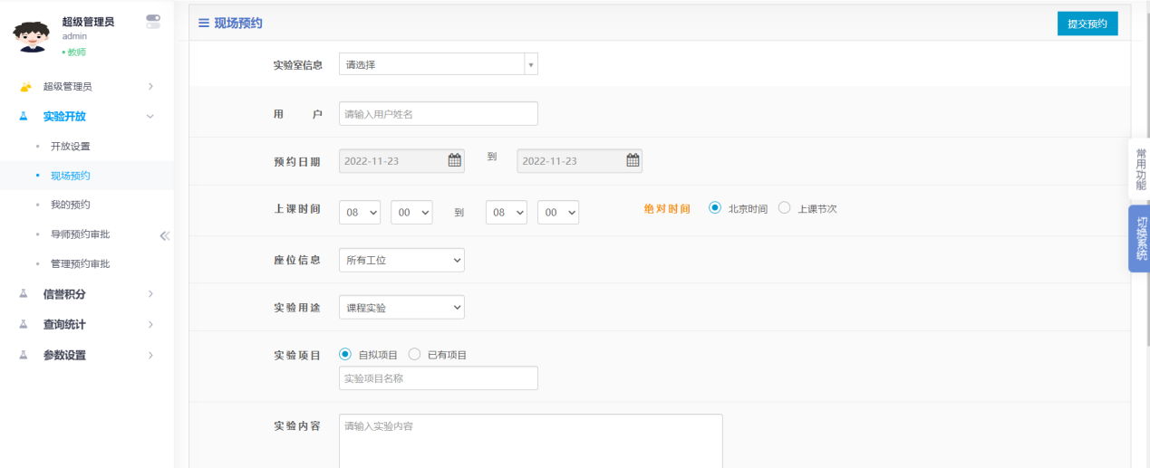Open 实验用途 课程实验 dropdown
Screen dimensions: 1150x468
(x=401, y=308)
